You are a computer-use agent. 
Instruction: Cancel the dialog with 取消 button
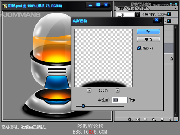pyautogui.click(x=148, y=39)
